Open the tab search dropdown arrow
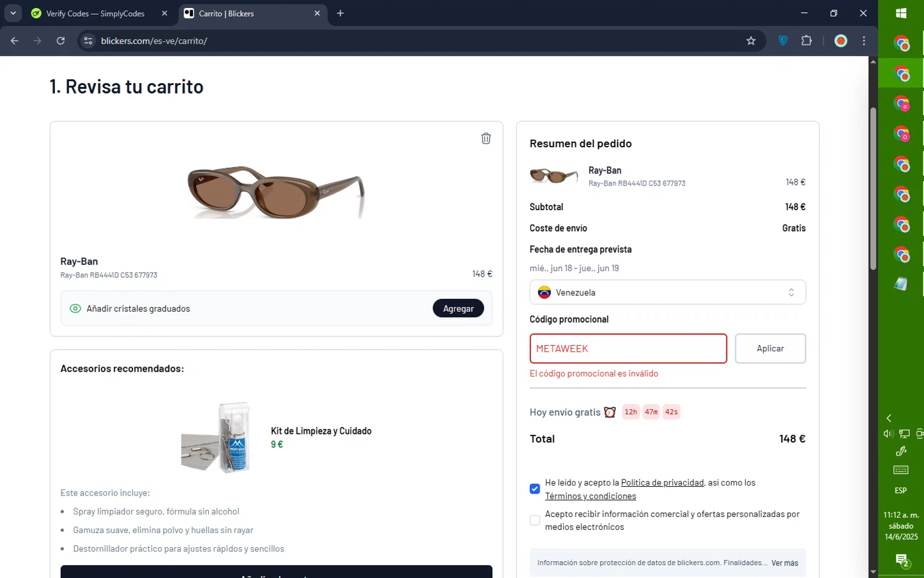Viewport: 924px width, 578px height. coord(13,13)
